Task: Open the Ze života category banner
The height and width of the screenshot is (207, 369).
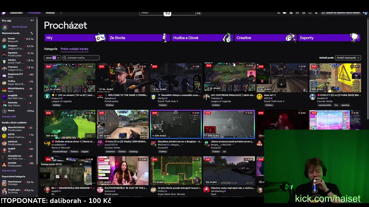Action: point(139,38)
